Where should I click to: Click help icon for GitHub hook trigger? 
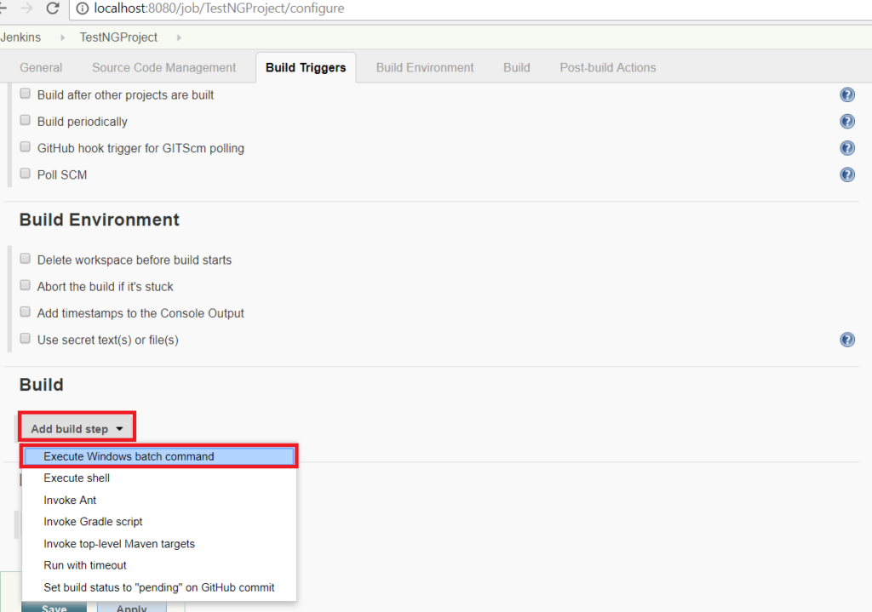tap(846, 148)
